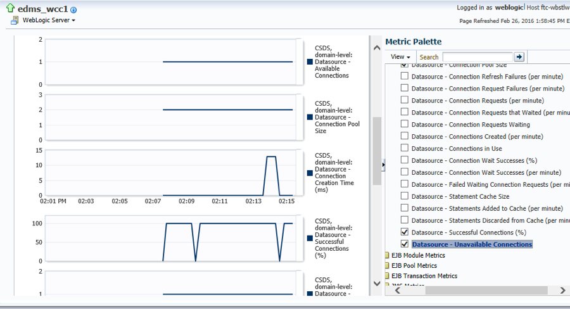Click the Metric Palette heading

click(x=414, y=41)
